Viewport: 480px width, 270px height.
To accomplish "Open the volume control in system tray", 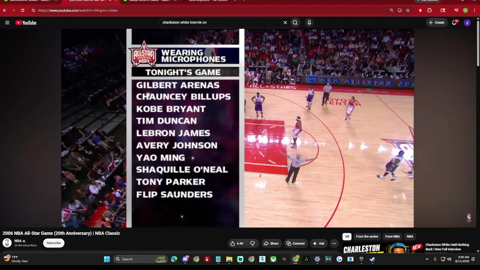I will (x=449, y=259).
